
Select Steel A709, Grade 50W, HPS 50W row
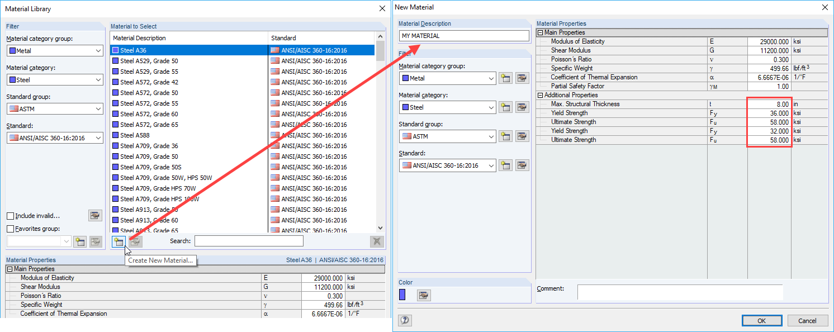coord(242,178)
